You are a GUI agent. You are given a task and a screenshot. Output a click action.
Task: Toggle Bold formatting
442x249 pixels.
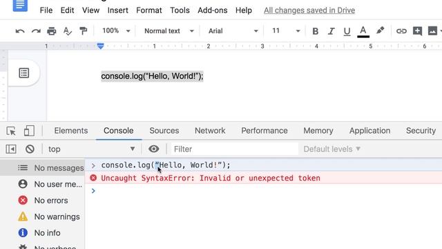[316, 31]
